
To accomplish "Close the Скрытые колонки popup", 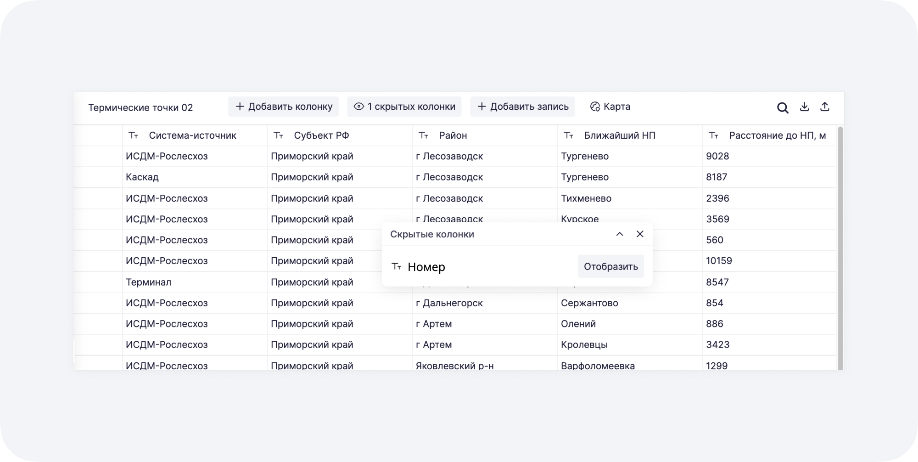I will 640,234.
